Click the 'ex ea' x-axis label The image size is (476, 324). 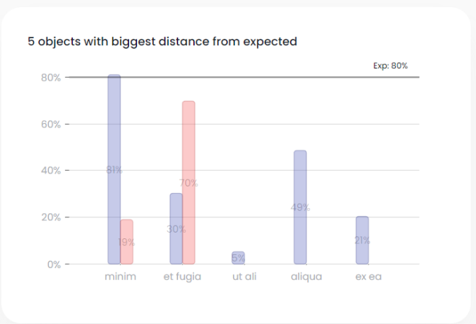(368, 276)
